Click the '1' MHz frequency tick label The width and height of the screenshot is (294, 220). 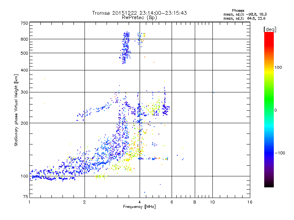click(x=29, y=202)
